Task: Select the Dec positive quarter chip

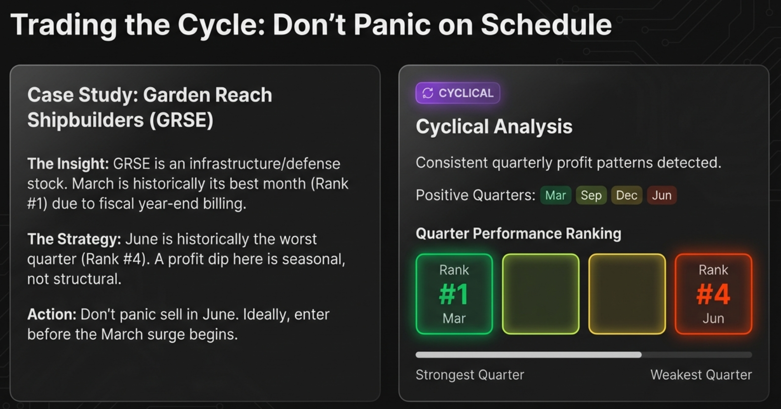Action: [626, 195]
